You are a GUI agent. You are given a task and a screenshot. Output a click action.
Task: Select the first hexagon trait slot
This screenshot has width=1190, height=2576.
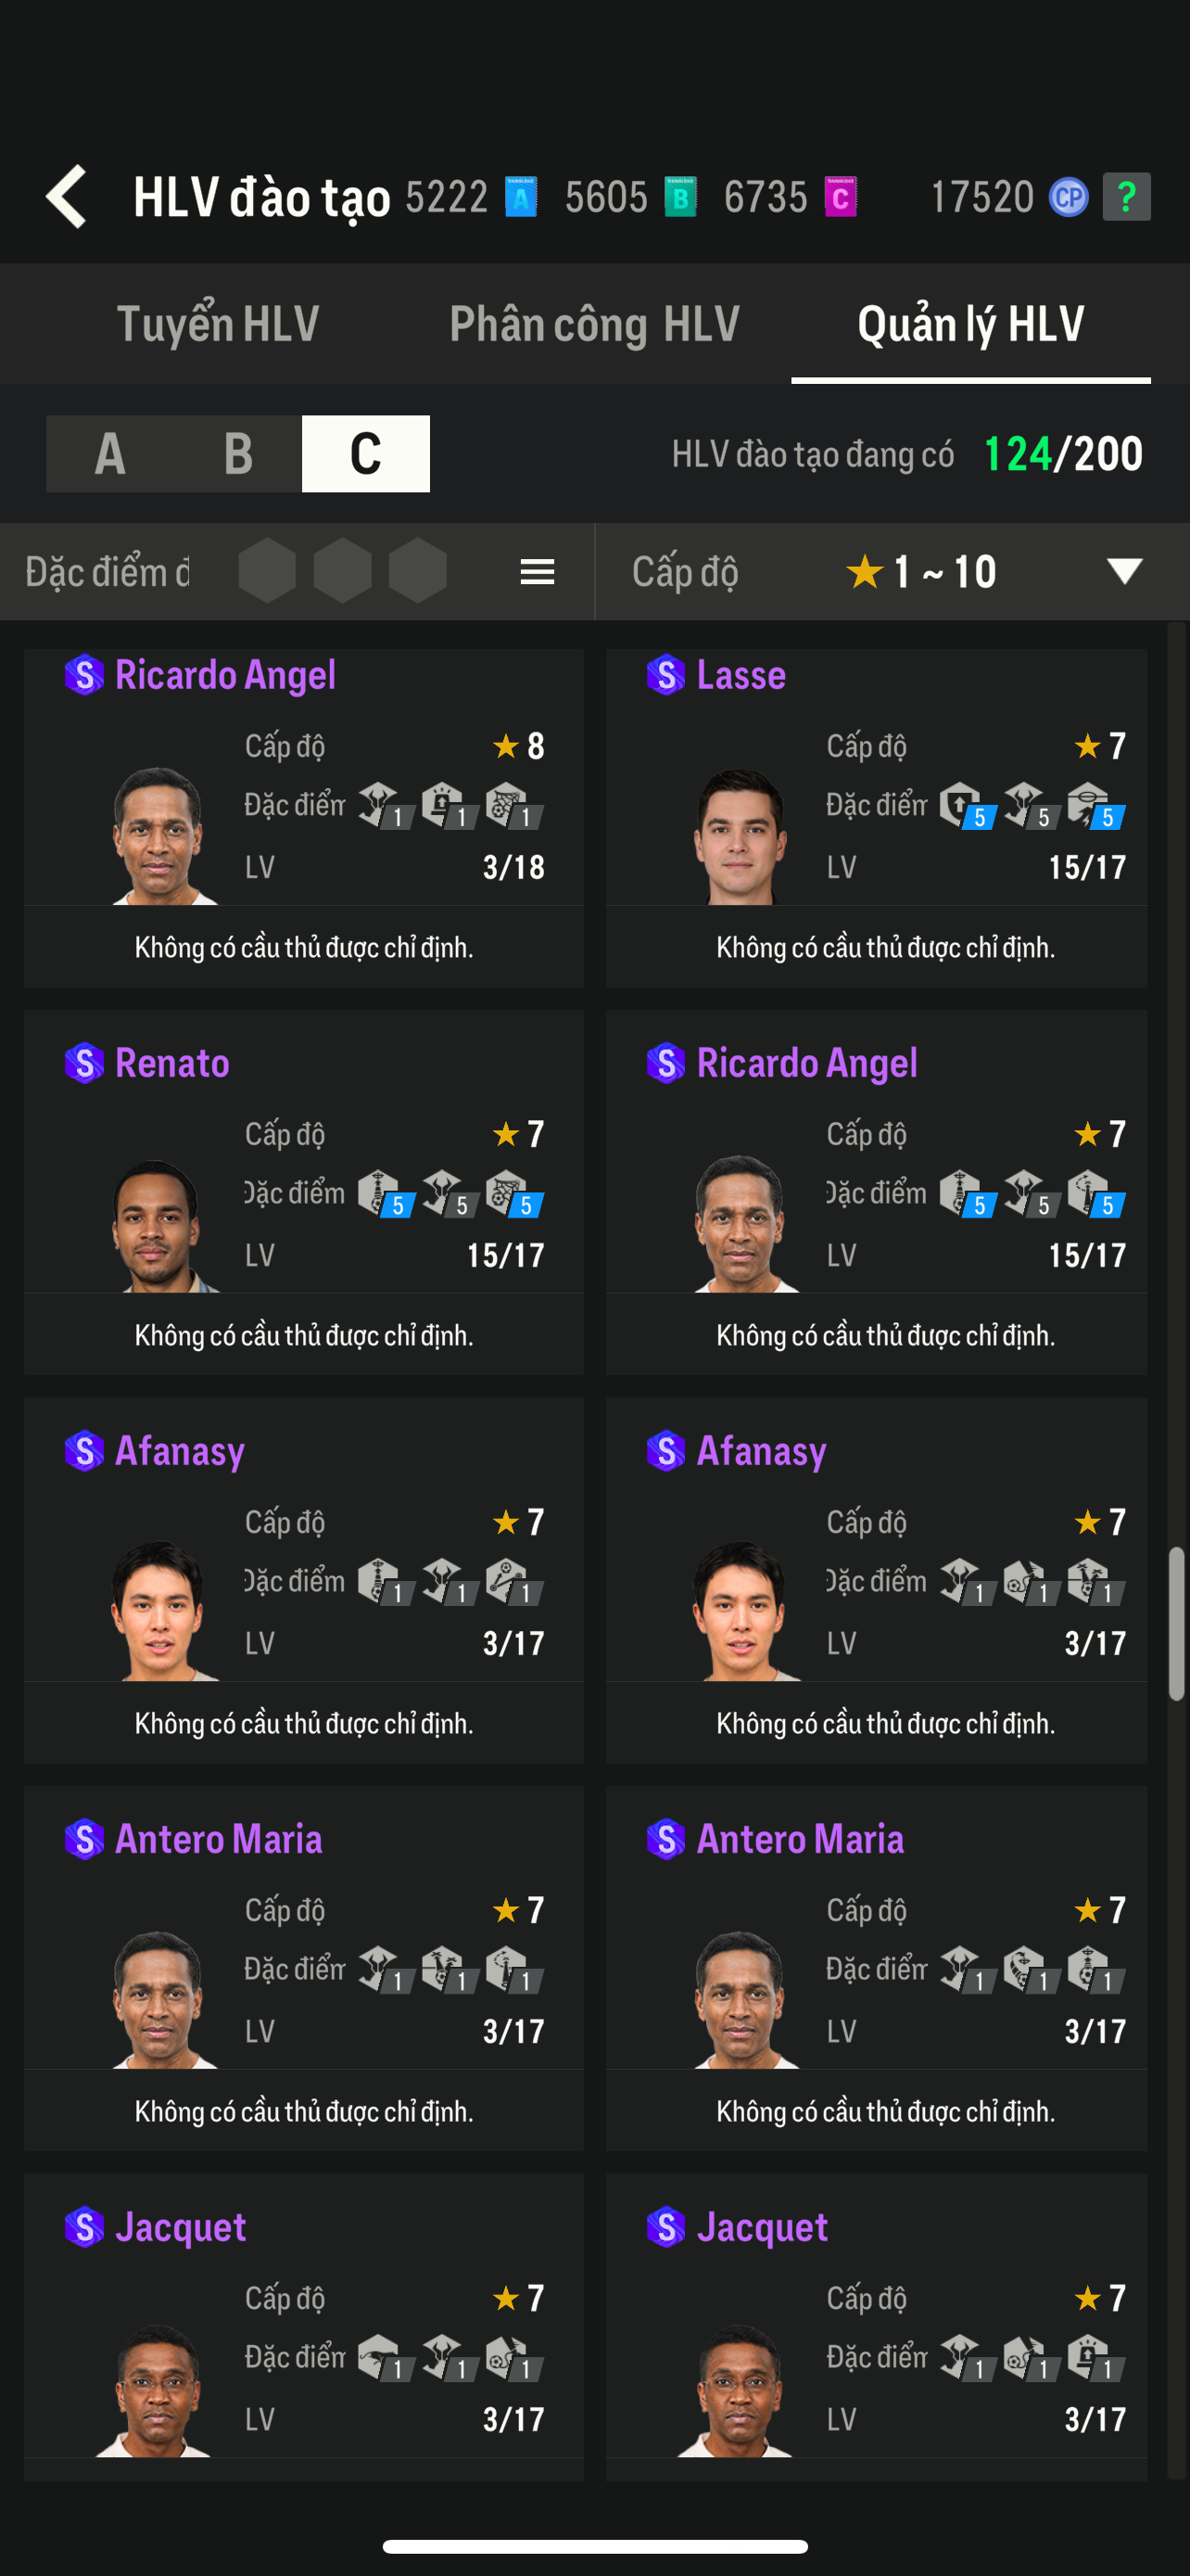click(267, 572)
